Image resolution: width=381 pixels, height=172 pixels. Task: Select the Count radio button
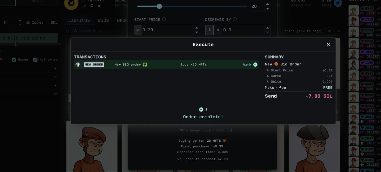(x=28, y=23)
